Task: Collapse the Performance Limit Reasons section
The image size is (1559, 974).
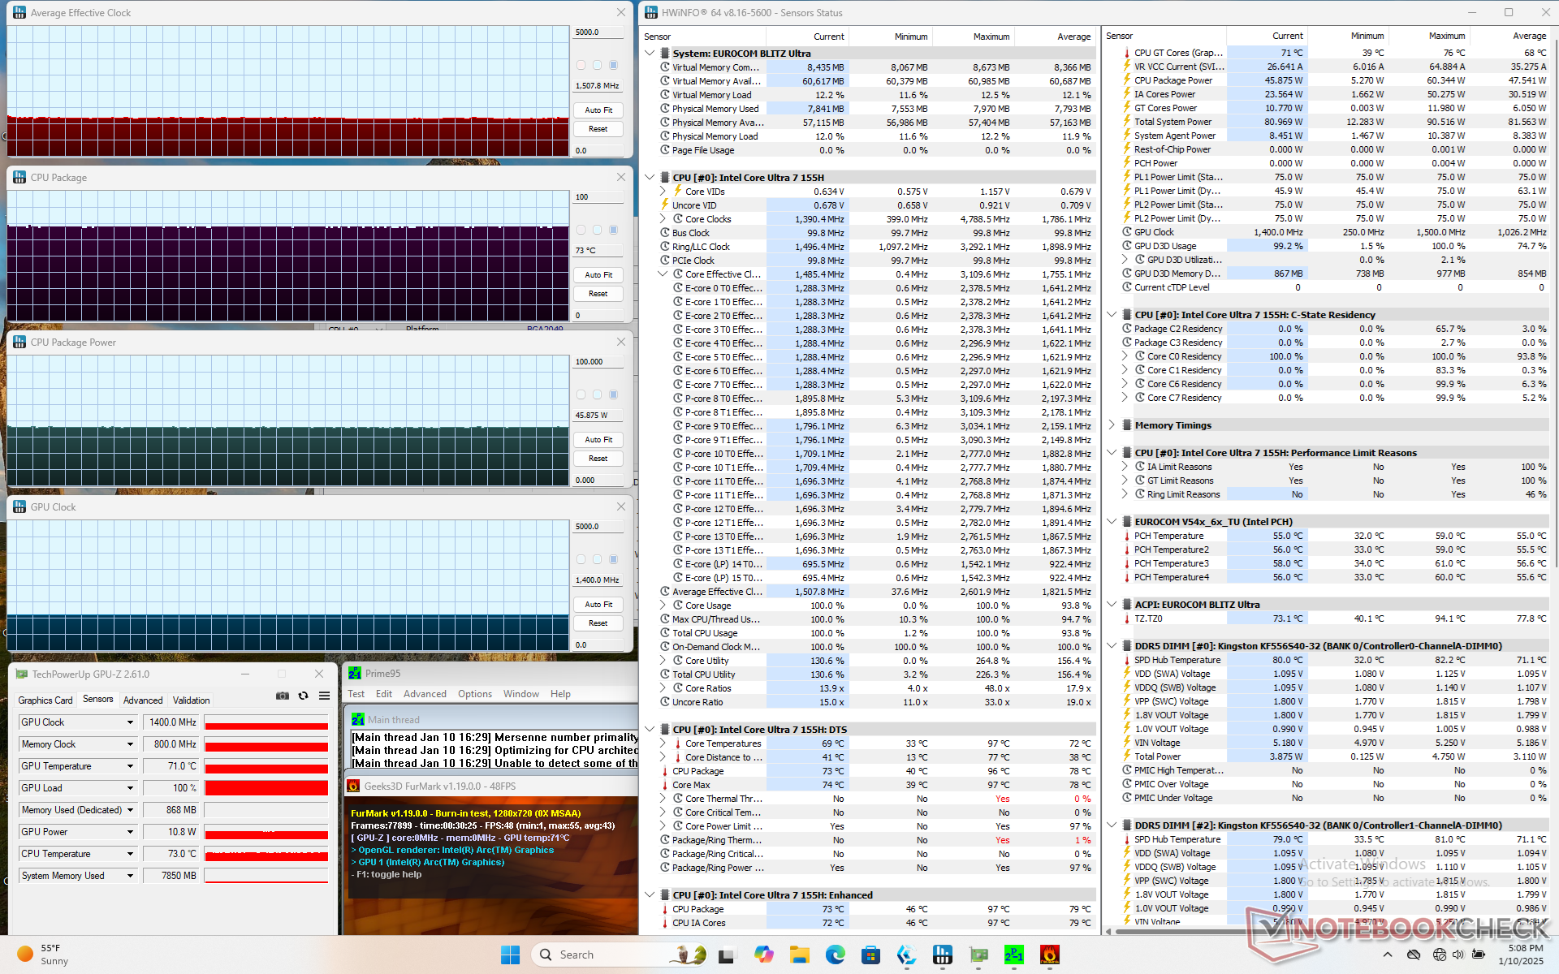Action: [1112, 453]
